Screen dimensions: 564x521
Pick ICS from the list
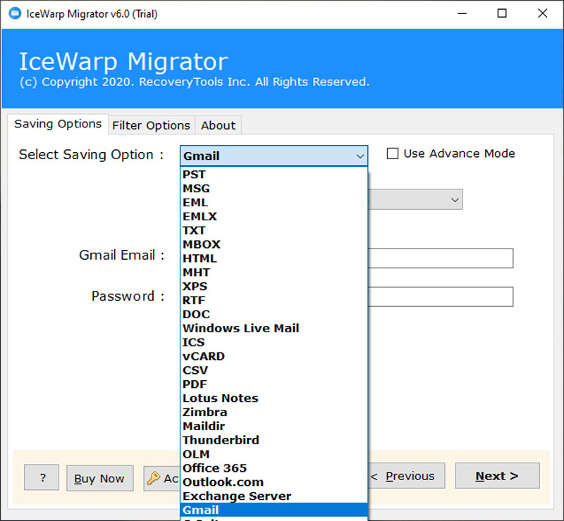coord(274,342)
